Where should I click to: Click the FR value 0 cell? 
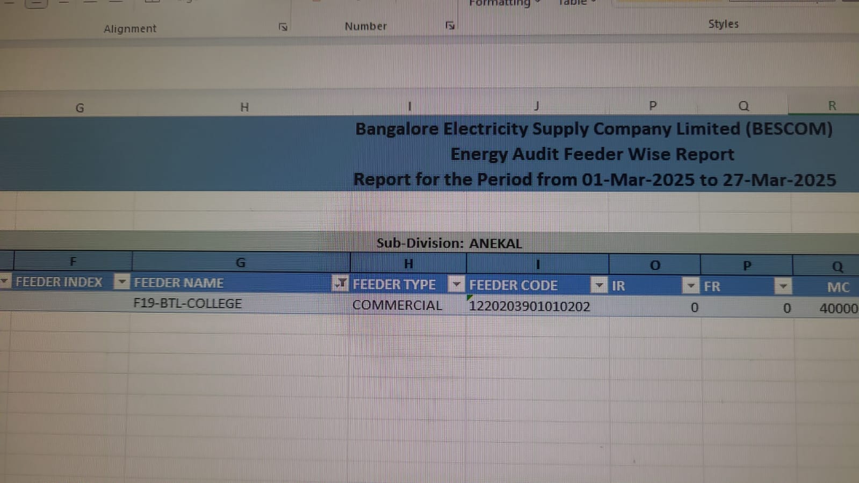click(747, 308)
